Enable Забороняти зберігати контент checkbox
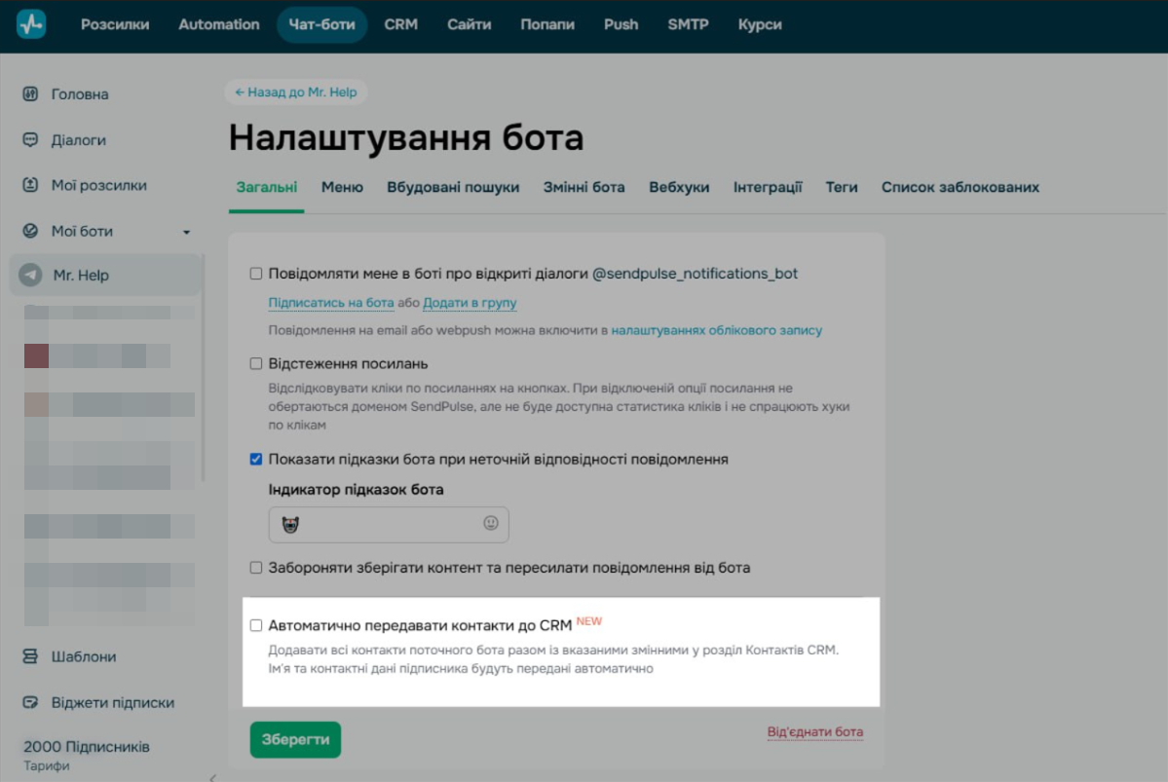1168x782 pixels. (256, 568)
